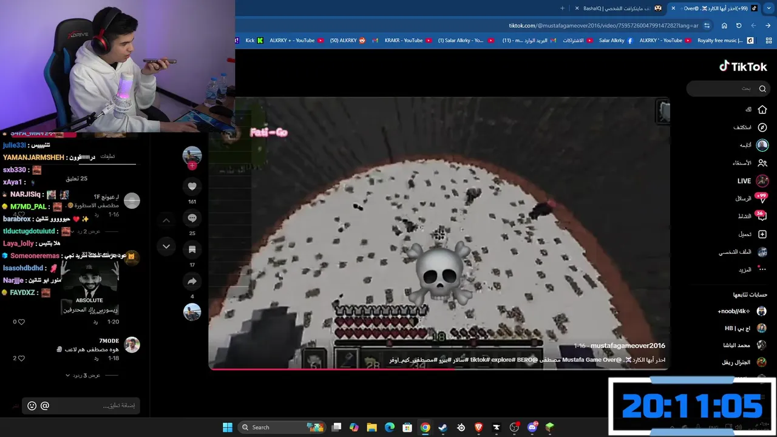Viewport: 777px width, 437px height.
Task: Open the Explore compass icon in sidebar
Action: coord(762,127)
